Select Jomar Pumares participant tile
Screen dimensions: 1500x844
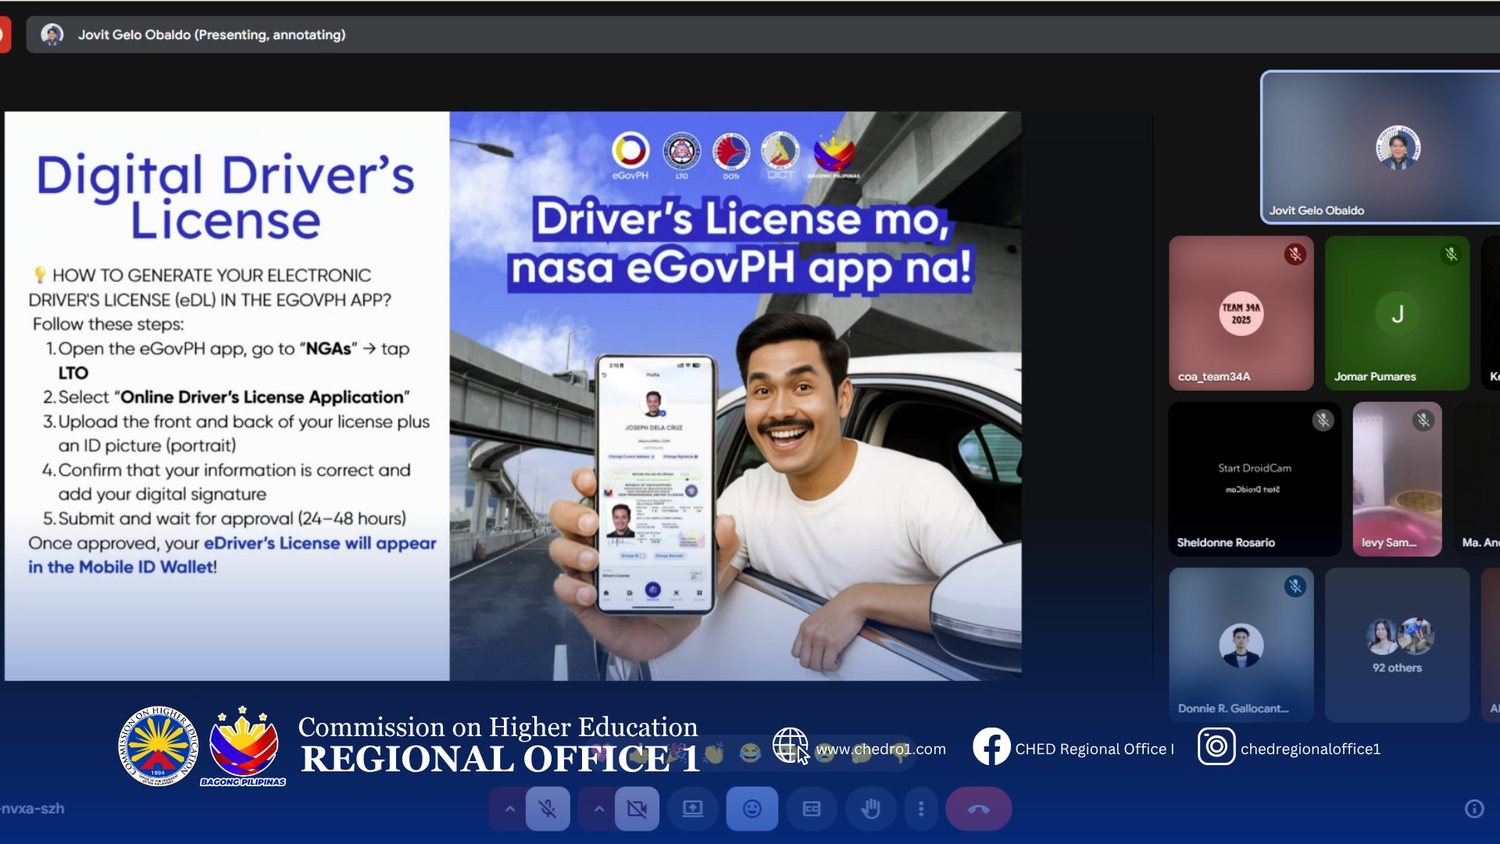1397,313
